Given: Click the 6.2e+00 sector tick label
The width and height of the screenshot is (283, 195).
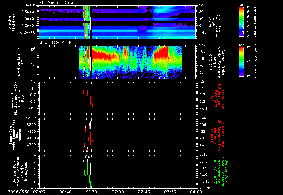Looking at the screenshot, I should (x=28, y=32).
